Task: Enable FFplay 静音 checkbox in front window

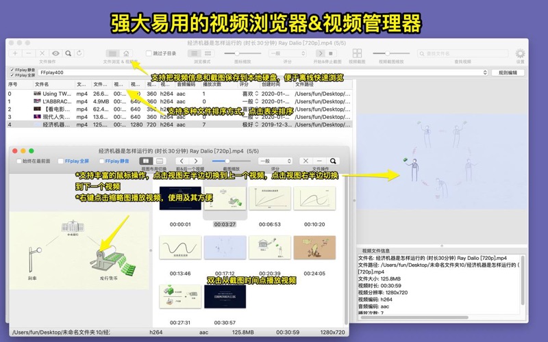Action: 101,161
